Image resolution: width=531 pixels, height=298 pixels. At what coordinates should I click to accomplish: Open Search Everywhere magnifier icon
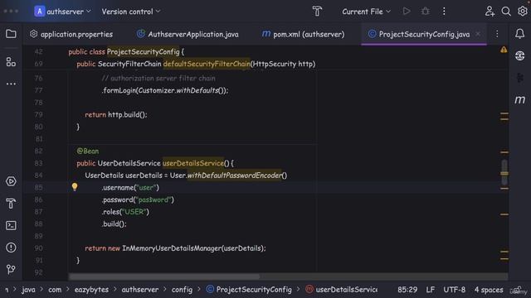tap(506, 11)
